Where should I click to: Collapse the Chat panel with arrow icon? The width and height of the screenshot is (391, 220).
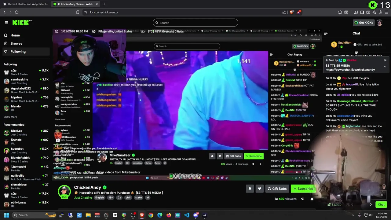tap(326, 33)
